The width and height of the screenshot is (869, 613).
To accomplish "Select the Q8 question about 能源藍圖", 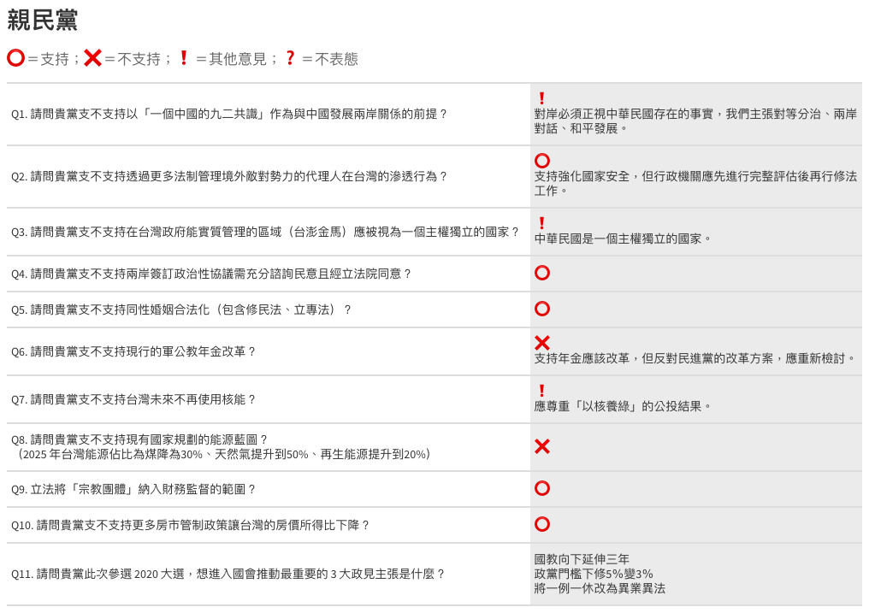I will 139,440.
